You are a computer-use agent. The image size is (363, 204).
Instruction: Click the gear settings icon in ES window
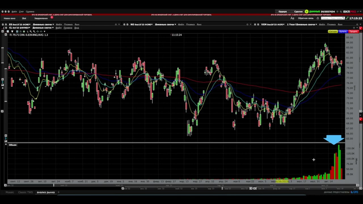pos(116,24)
